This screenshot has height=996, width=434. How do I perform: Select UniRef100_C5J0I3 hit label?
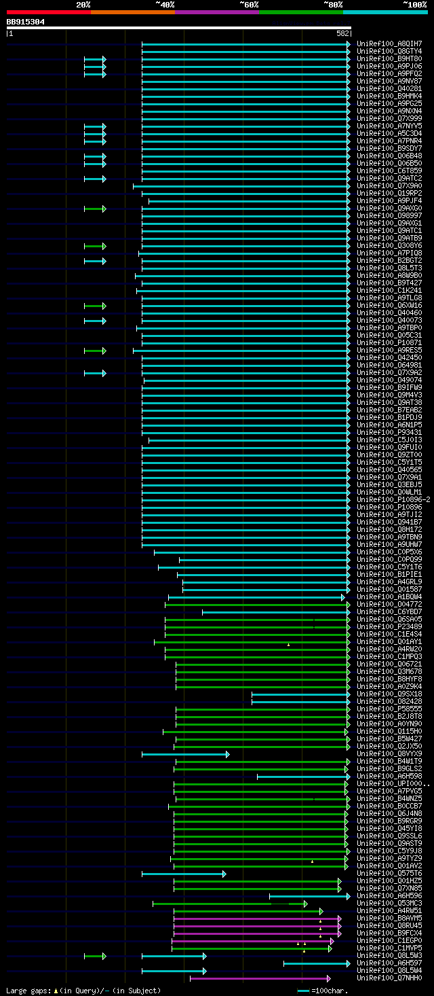click(389, 440)
